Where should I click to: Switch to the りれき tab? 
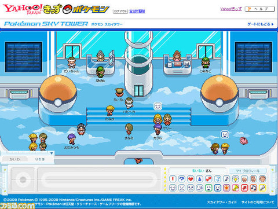[40, 159]
